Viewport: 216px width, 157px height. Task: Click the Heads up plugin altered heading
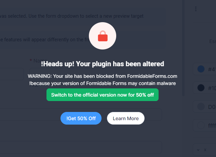[103, 64]
